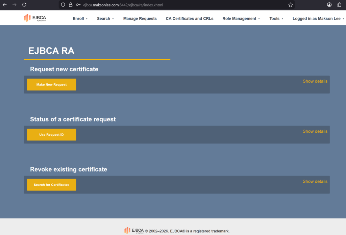Click the EJBCA logo in header
Screen dimensions: 346x235
(x=35, y=18)
